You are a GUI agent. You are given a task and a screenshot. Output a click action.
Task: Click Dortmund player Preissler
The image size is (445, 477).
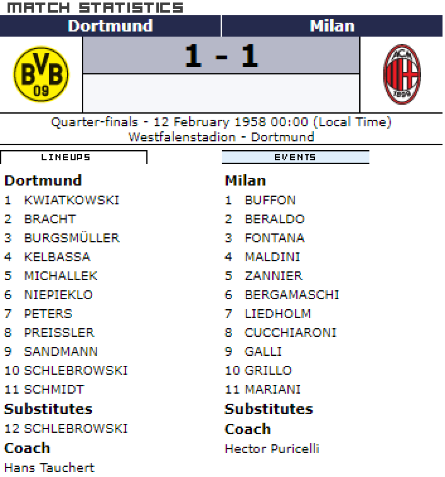tap(59, 332)
